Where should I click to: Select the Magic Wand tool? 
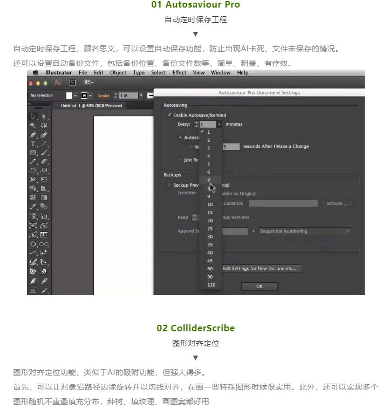tap(33, 126)
